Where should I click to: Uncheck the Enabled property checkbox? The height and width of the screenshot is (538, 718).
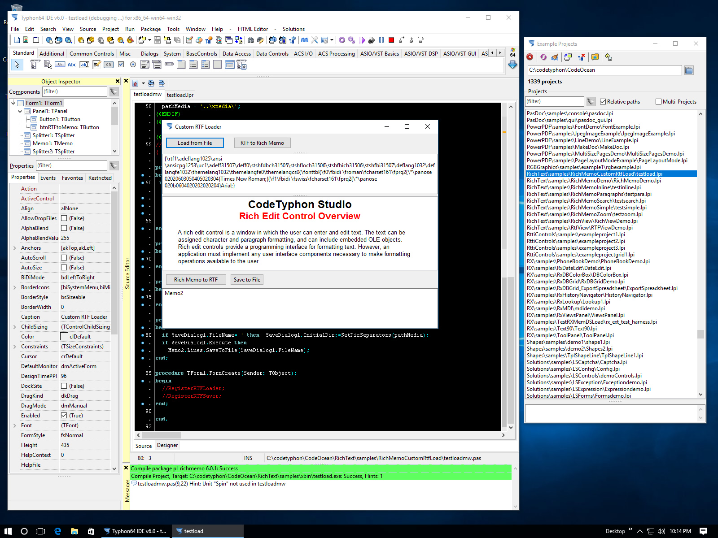click(64, 416)
